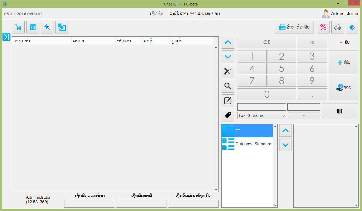Click the scissors icon in side column
This screenshot has height=211, width=362.
(228, 72)
